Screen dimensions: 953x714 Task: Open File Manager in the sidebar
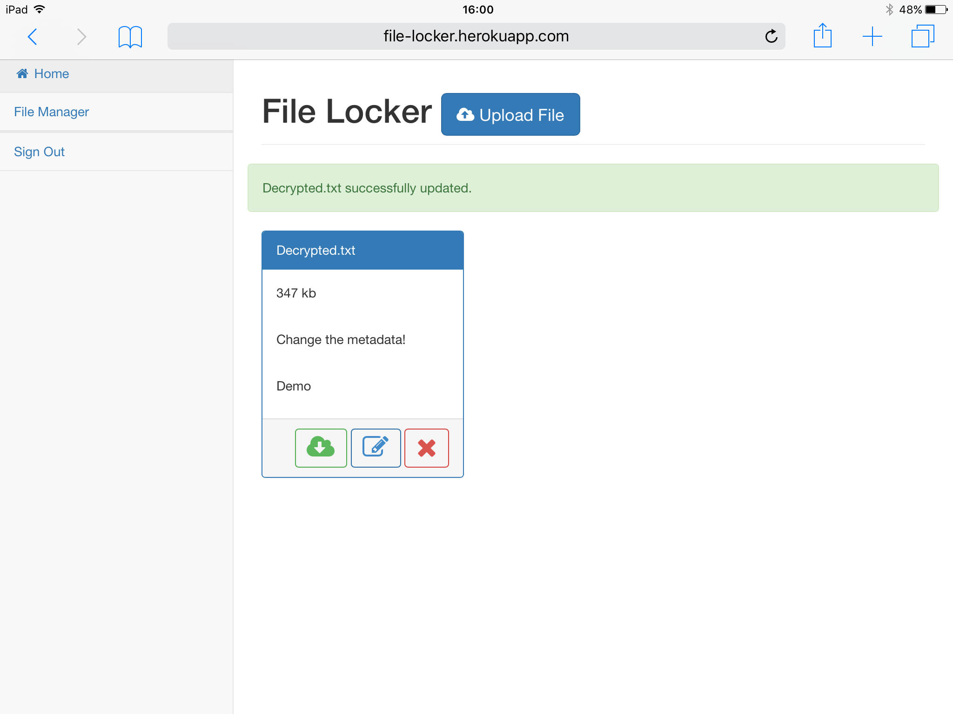51,112
